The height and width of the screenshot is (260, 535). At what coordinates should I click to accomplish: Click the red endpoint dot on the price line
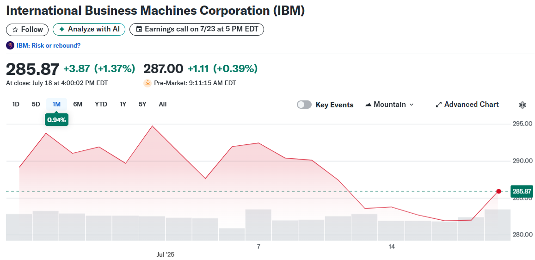[498, 192]
